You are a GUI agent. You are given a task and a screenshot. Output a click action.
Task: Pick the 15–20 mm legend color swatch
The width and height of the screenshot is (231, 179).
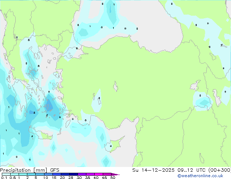point(56,174)
